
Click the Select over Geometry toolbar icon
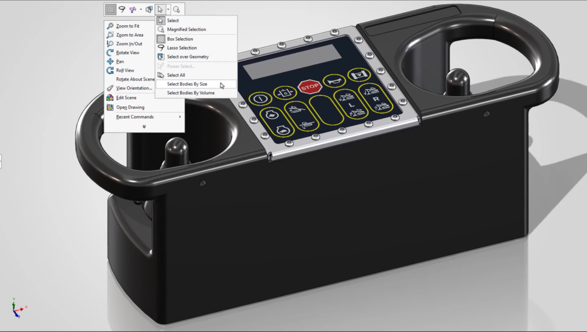149,9
